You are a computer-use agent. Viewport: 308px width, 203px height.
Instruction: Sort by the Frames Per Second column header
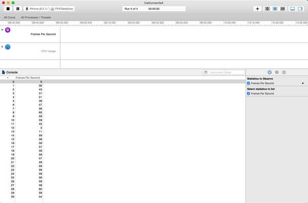(28, 78)
